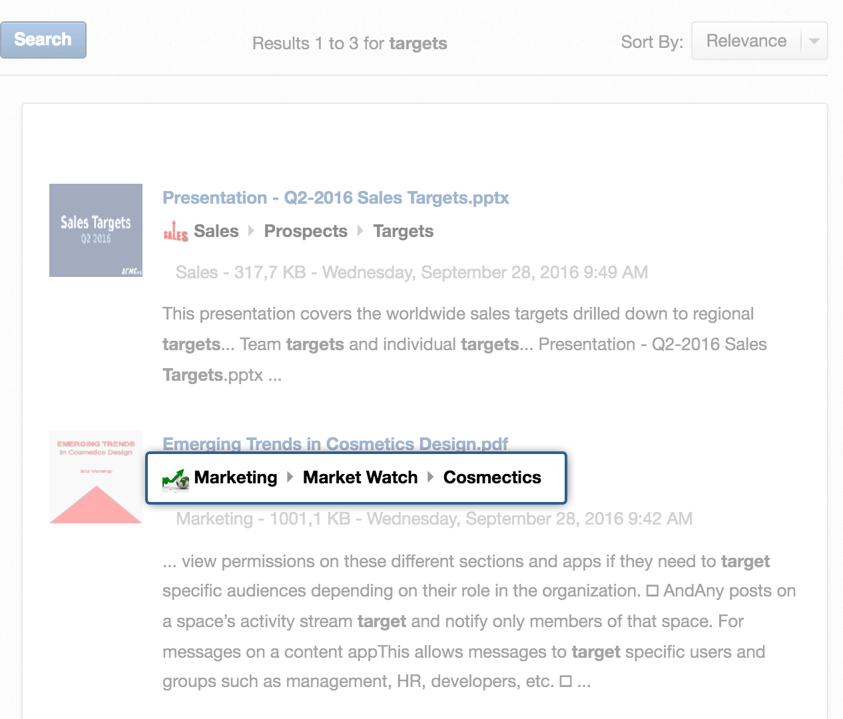Go to the Cosmectics breadcrumb folder
Screen dimensions: 843x719
click(492, 477)
